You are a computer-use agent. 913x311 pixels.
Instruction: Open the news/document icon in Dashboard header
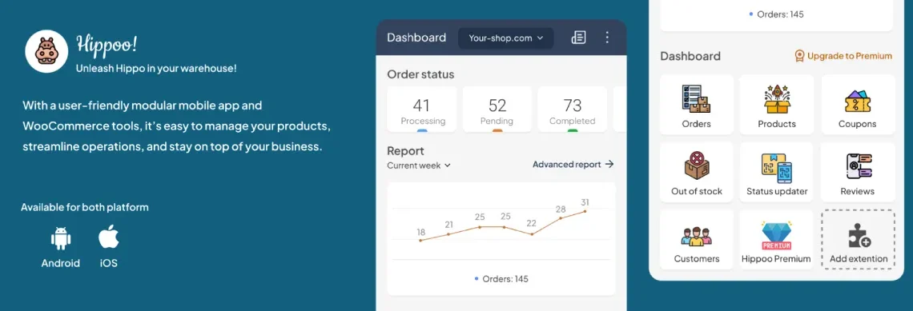tap(578, 38)
